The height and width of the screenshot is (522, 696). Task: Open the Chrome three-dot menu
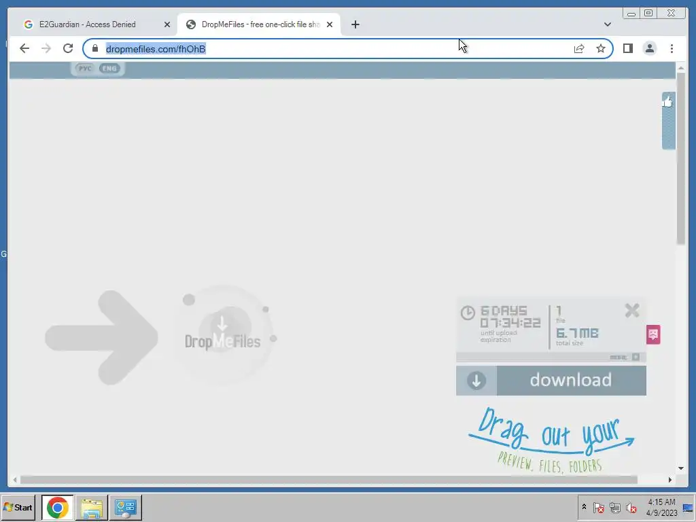(672, 48)
